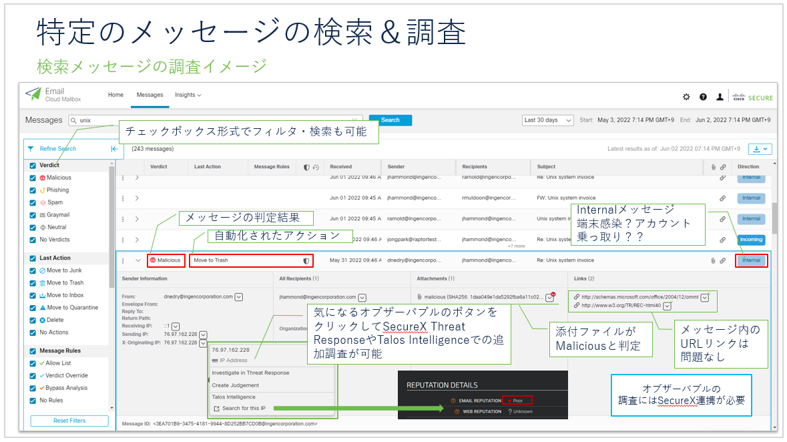The width and height of the screenshot is (787, 442).
Task: Click the help question mark icon
Action: (x=703, y=97)
